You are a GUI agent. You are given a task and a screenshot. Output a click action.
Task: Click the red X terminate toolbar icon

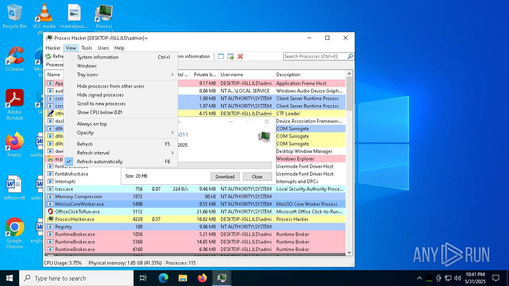click(240, 56)
